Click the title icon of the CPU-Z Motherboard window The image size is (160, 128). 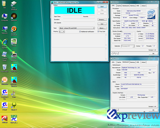pos(112,59)
